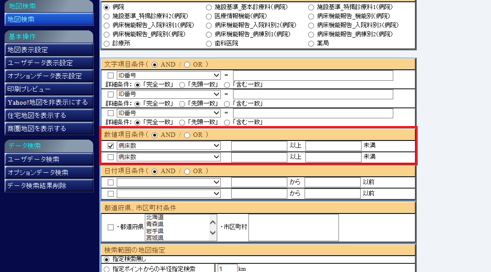
Task: Tick the 都道府県 checkbox
Action: tap(110, 227)
